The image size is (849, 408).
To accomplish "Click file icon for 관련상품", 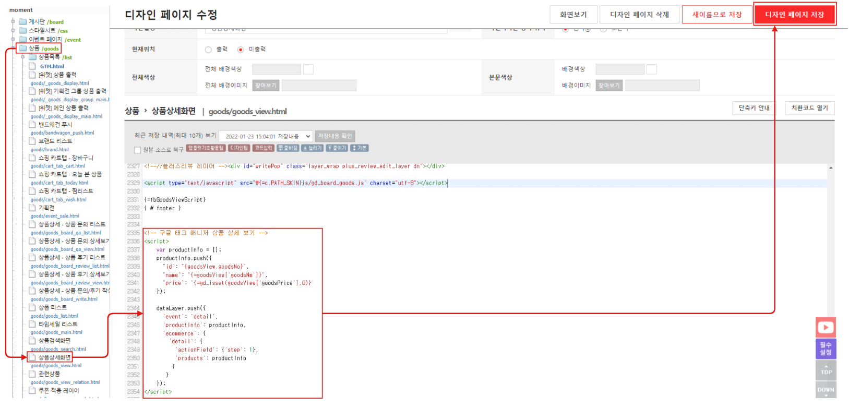I will coord(32,374).
